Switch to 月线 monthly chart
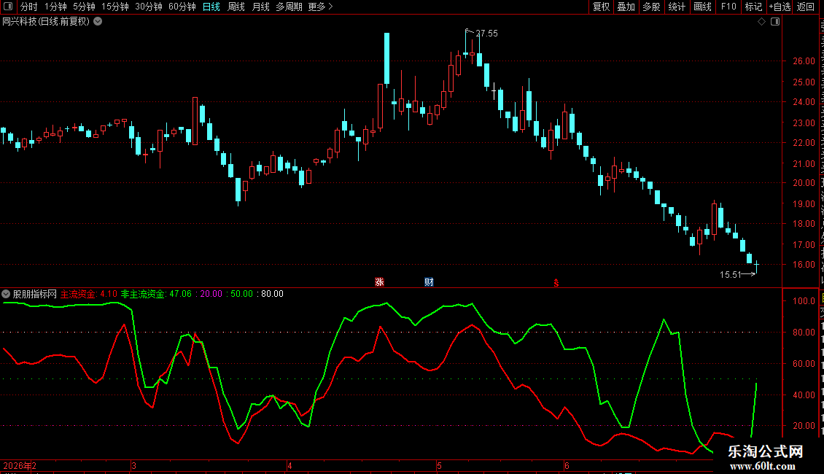The image size is (824, 474). tap(260, 7)
